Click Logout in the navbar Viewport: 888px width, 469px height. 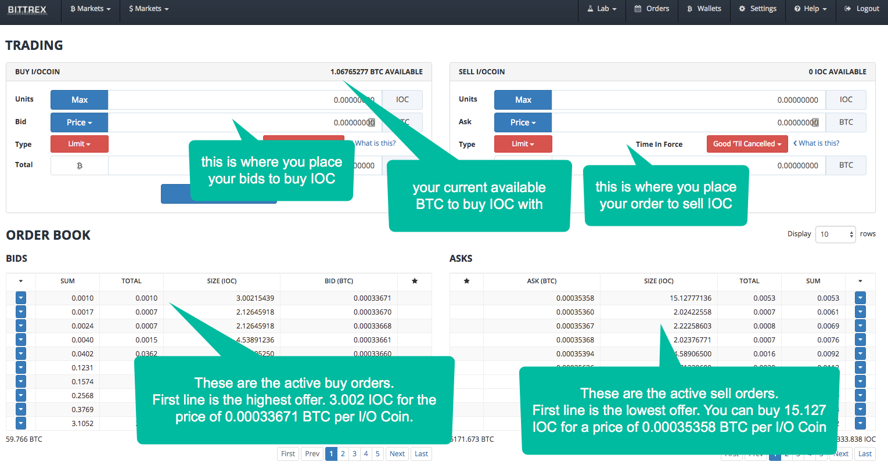pos(862,9)
